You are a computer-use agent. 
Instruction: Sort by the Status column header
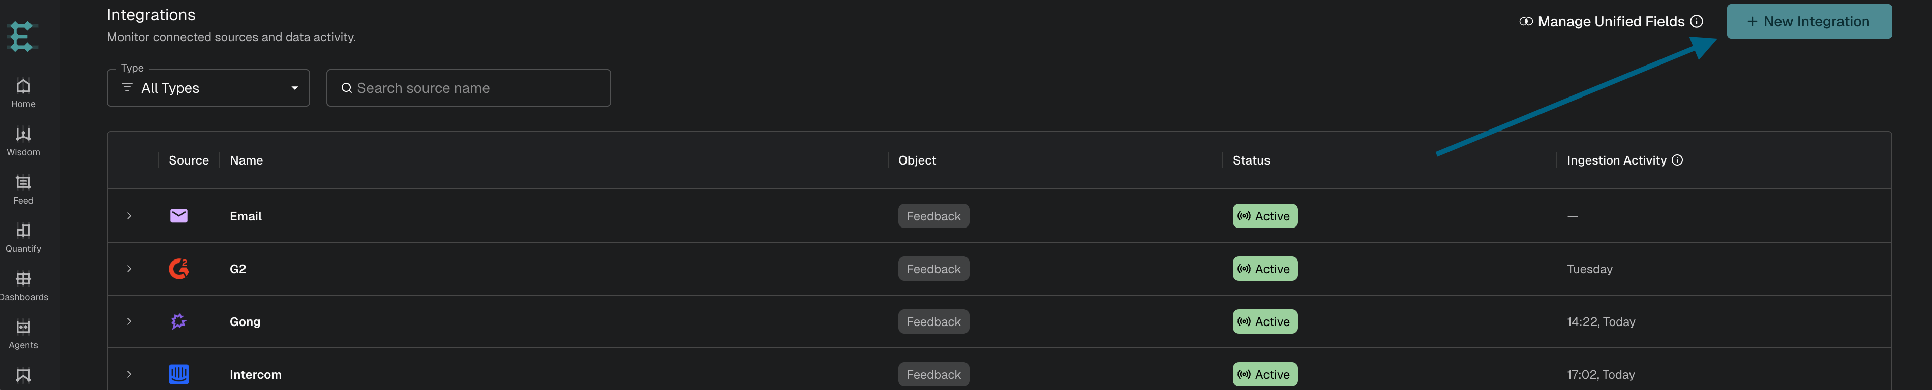click(x=1251, y=160)
